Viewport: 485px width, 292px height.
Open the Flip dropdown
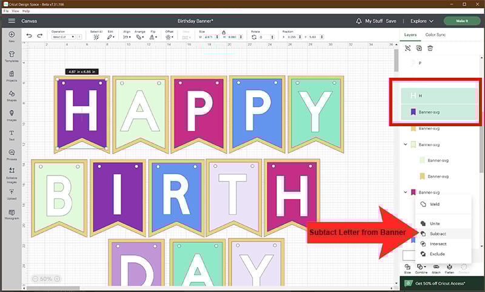[x=153, y=37]
